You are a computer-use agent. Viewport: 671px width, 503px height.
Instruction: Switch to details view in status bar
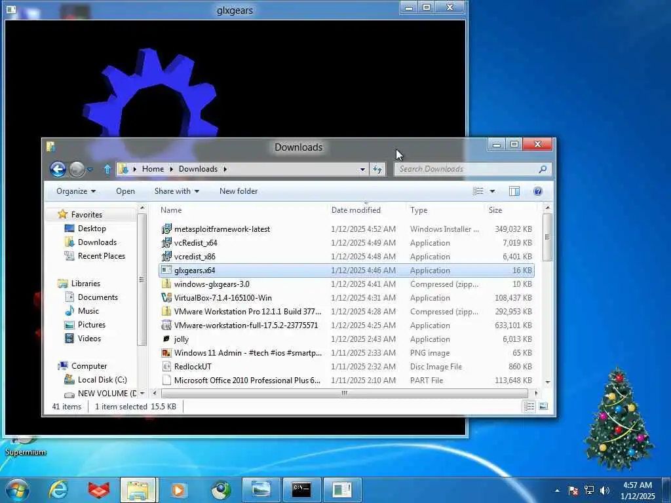click(529, 406)
